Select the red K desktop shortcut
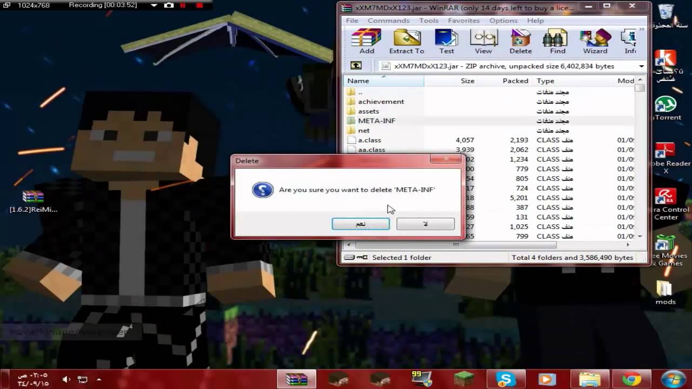The image size is (692, 389). [666, 65]
